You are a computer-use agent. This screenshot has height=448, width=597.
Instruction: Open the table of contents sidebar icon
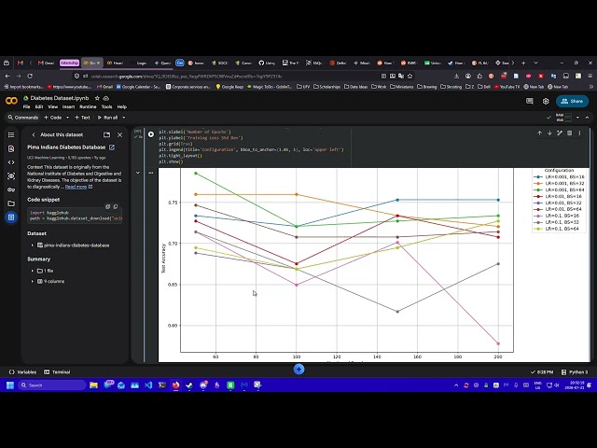pyautogui.click(x=11, y=134)
